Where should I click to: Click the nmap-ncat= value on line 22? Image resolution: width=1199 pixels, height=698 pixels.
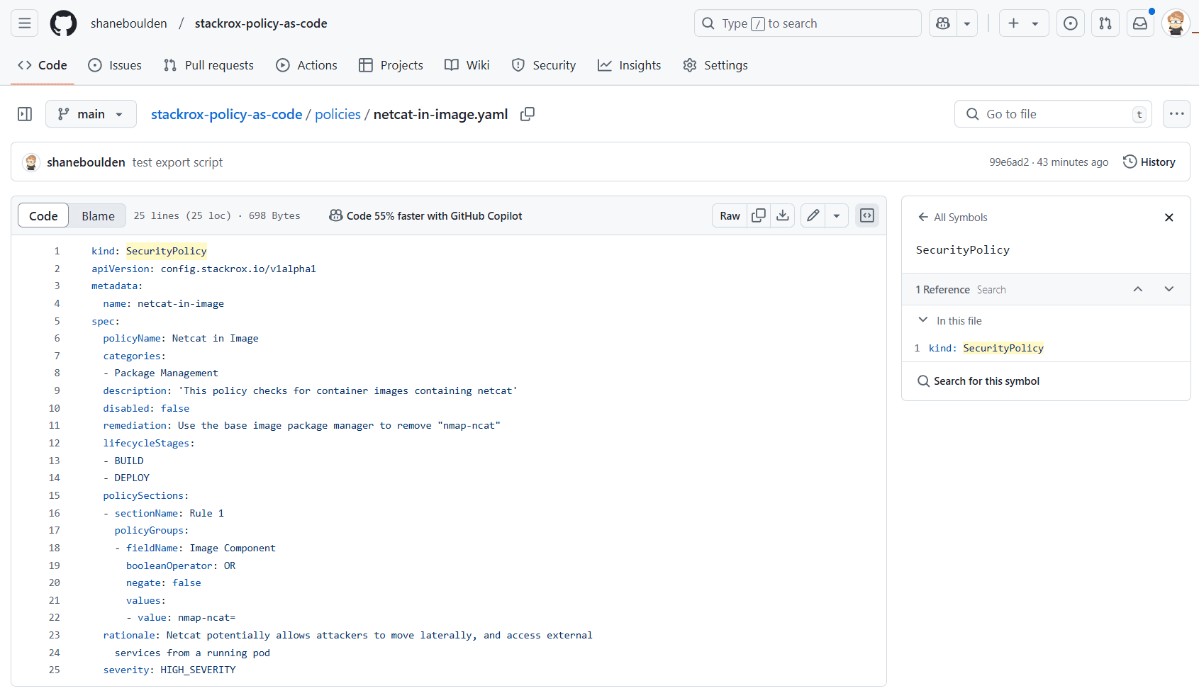pos(206,618)
